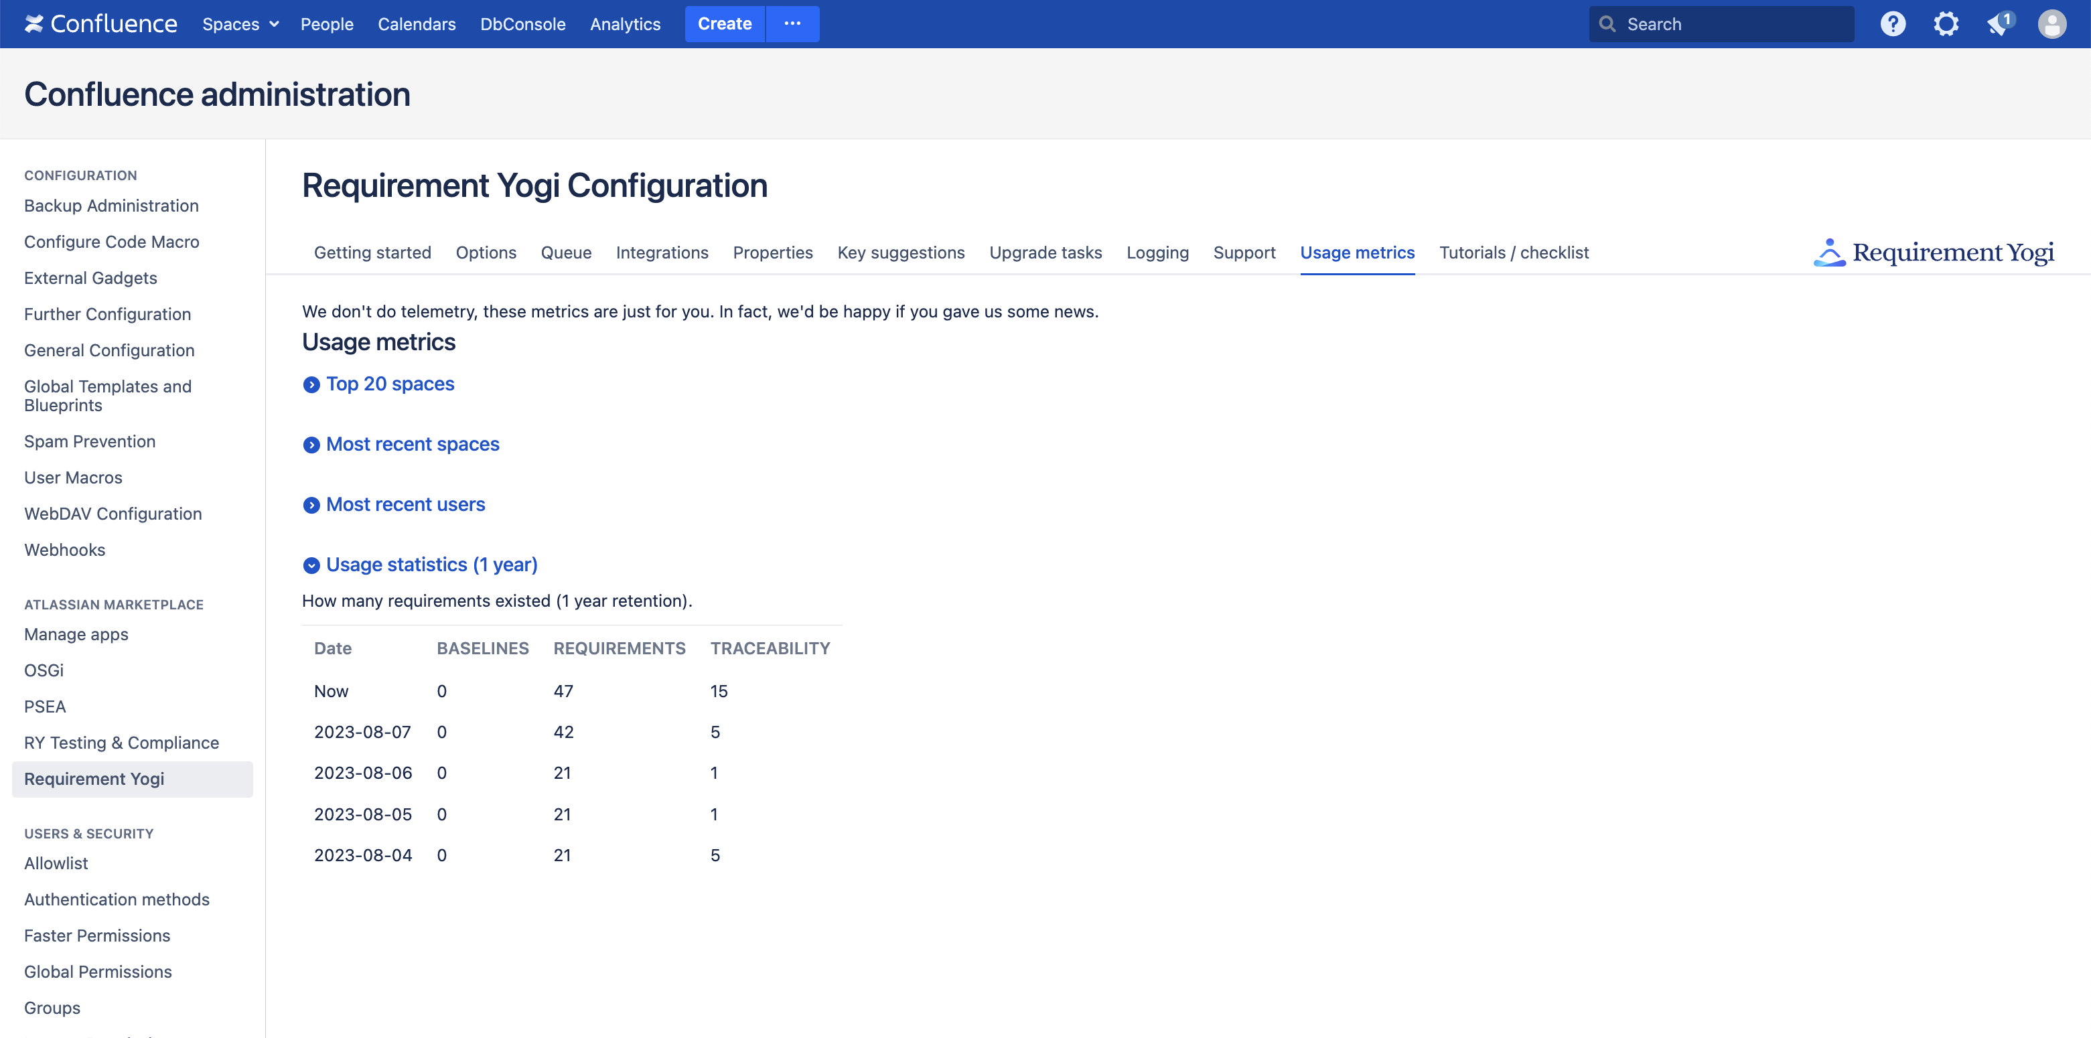The image size is (2091, 1038).
Task: Expand the Top 20 spaces section
Action: tap(390, 384)
